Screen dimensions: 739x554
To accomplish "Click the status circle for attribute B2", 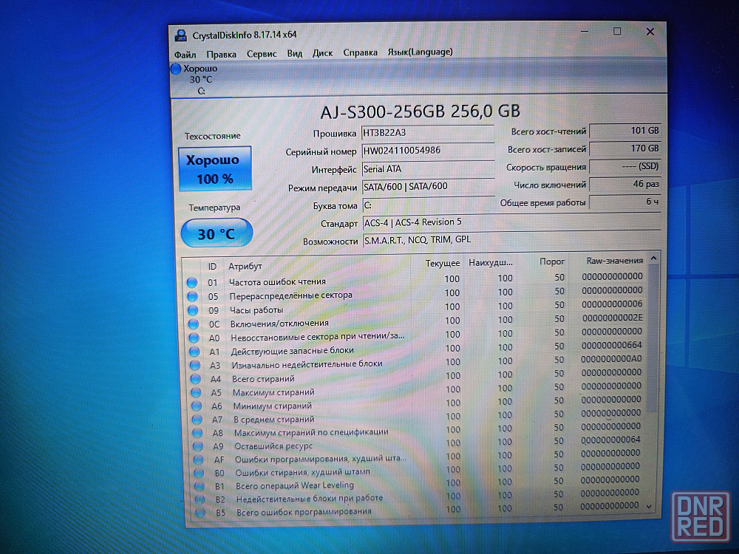I will tap(200, 499).
